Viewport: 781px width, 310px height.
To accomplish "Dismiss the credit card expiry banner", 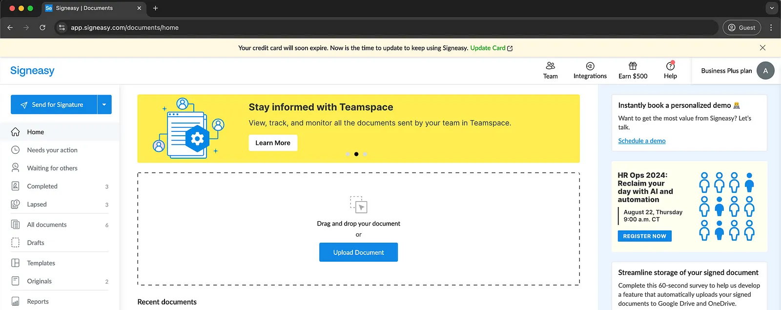I will [x=762, y=48].
